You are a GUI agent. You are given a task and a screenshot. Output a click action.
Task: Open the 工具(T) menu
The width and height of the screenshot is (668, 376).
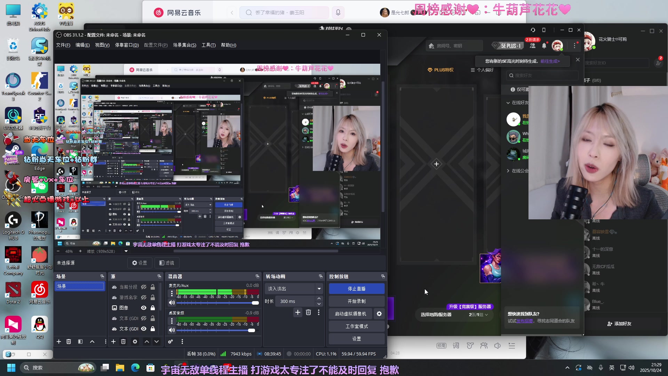[208, 45]
